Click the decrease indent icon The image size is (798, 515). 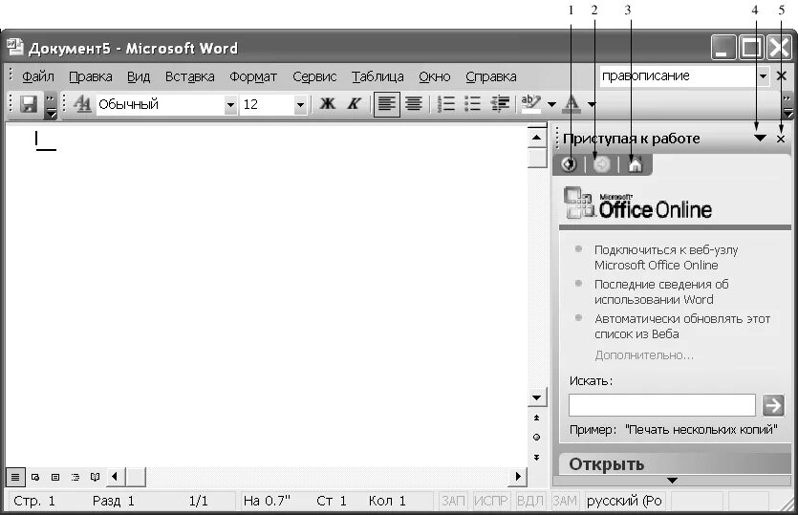pos(500,104)
